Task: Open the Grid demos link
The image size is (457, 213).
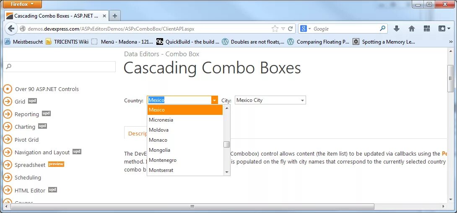Action: (x=20, y=102)
